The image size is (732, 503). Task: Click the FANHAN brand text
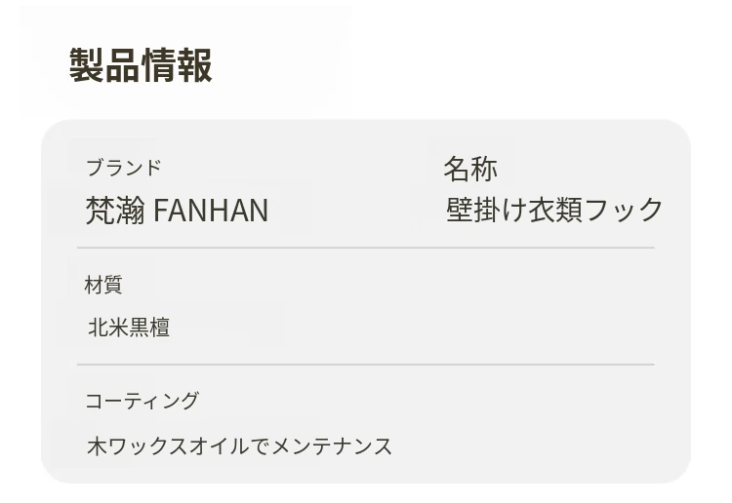[211, 211]
